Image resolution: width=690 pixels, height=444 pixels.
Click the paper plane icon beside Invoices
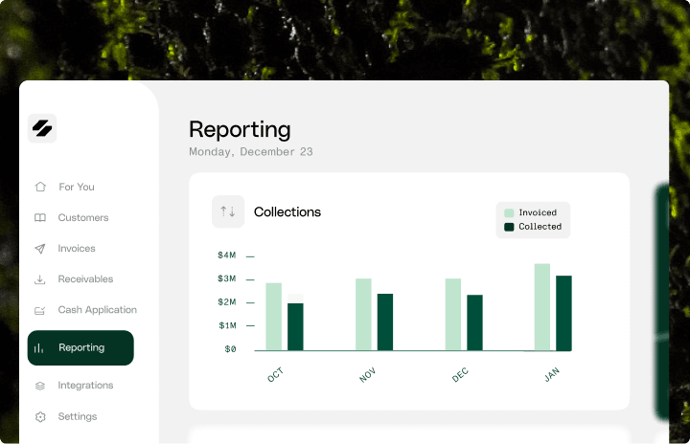(40, 248)
